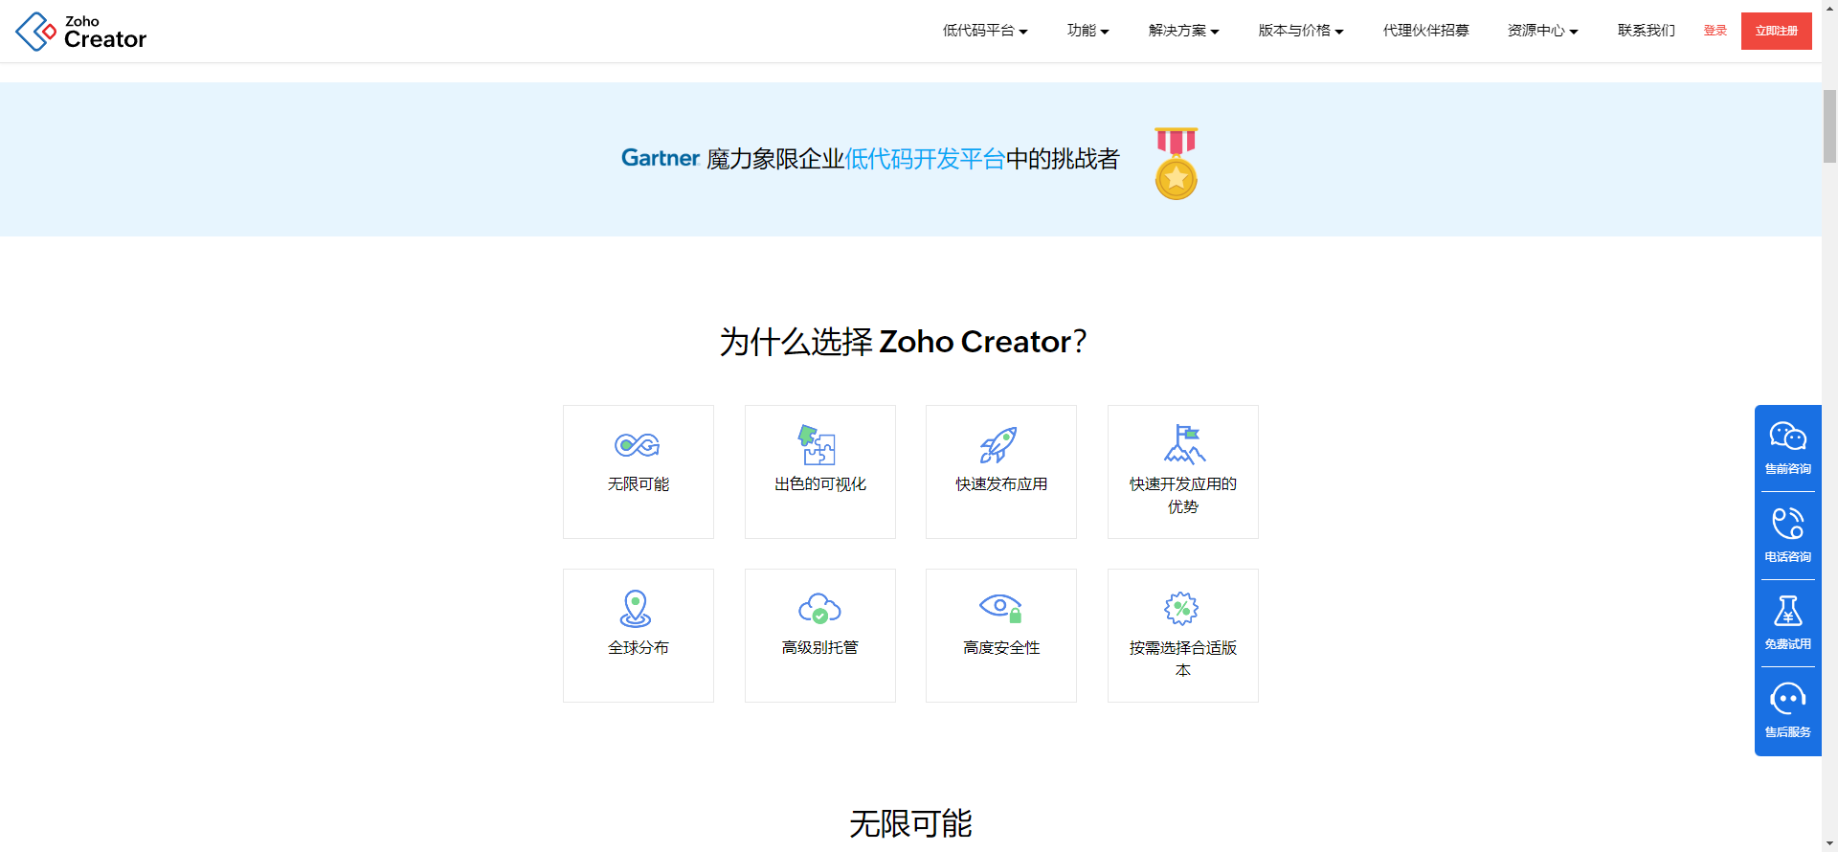Viewport: 1838px width, 852px height.
Task: Click the rocket icon for 快速发布应用
Action: [x=998, y=445]
